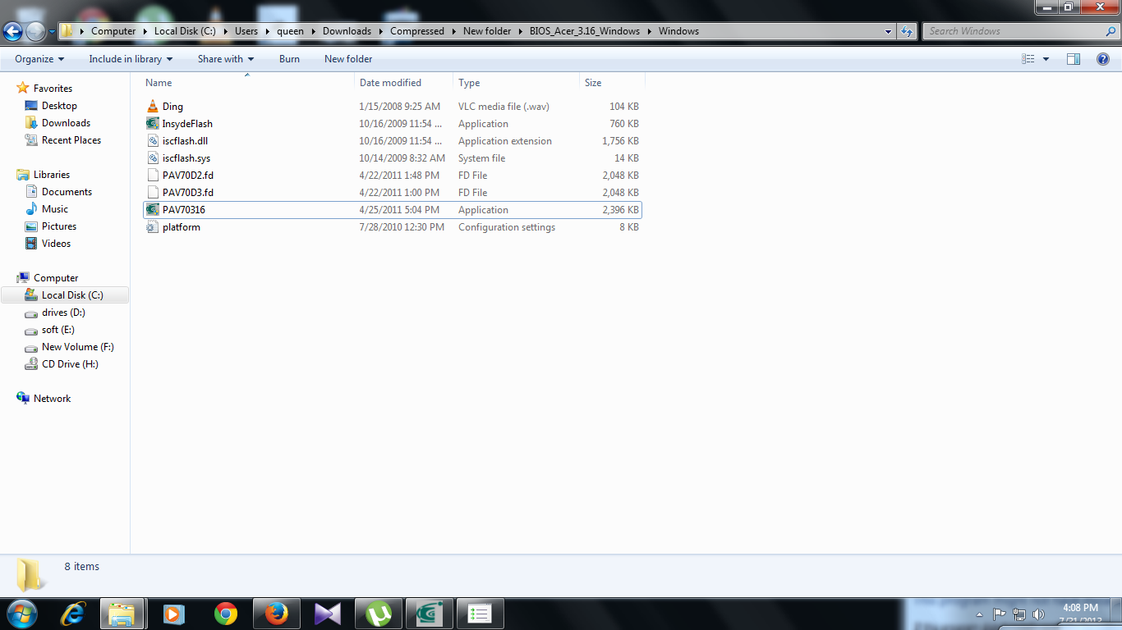Select the PAV70D2.fd file icon

[x=152, y=176]
